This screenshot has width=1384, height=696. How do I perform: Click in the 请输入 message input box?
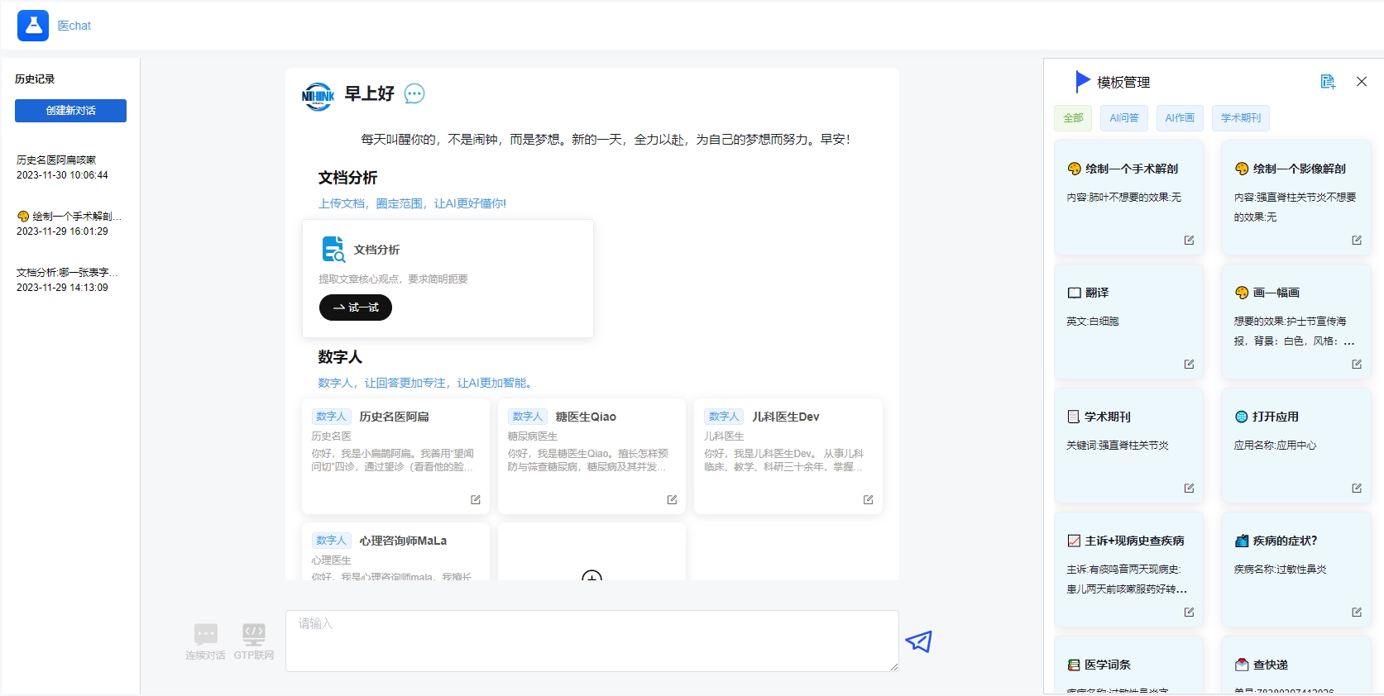(591, 641)
